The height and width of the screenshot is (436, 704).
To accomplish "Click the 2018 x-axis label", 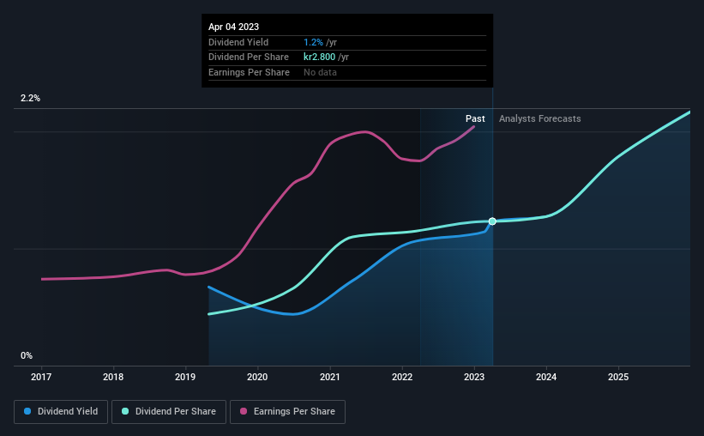I will click(113, 377).
